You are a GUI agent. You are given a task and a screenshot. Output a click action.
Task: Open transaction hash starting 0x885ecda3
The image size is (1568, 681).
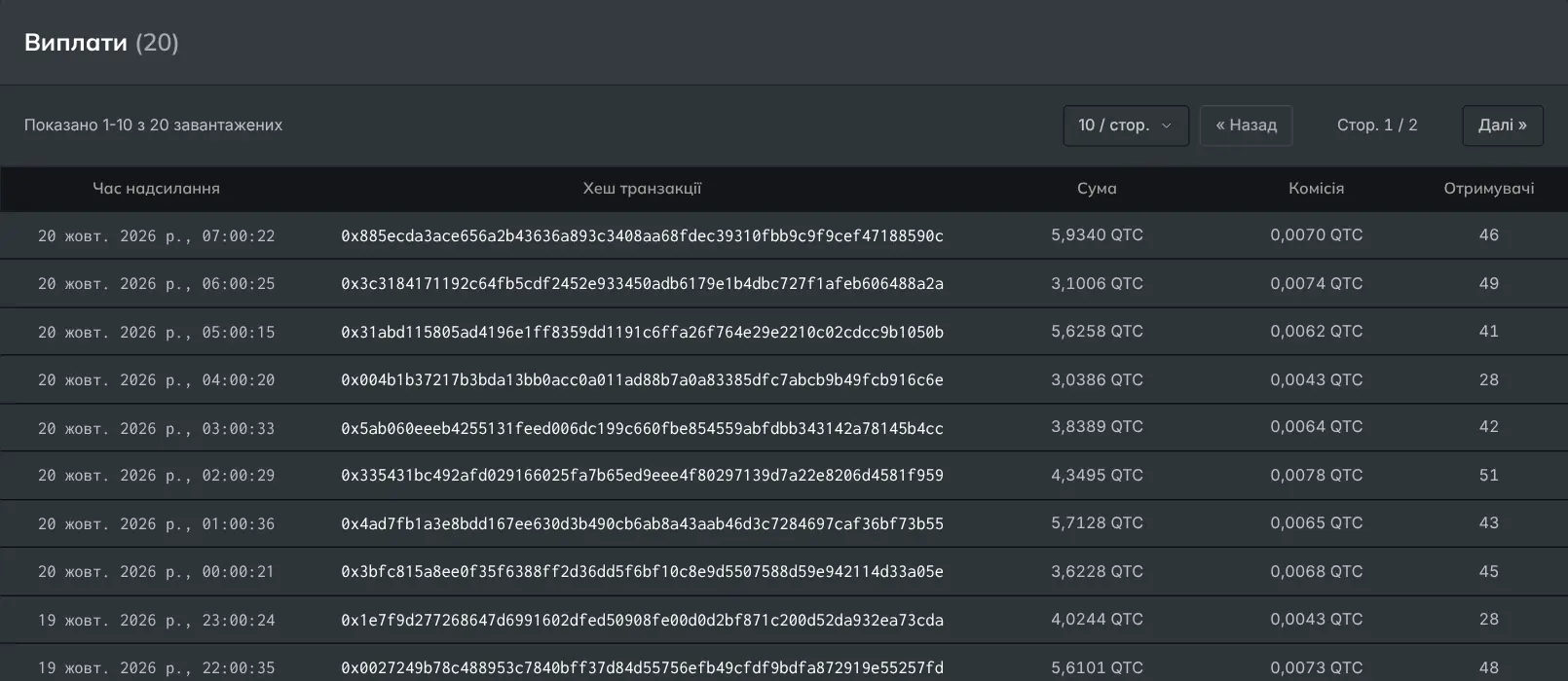(x=642, y=235)
